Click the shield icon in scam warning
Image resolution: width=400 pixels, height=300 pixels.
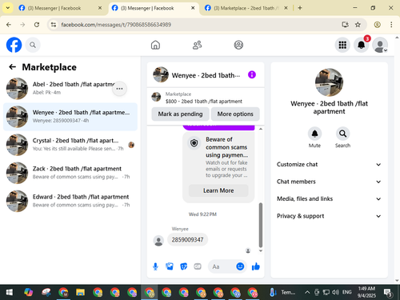[x=194, y=143]
